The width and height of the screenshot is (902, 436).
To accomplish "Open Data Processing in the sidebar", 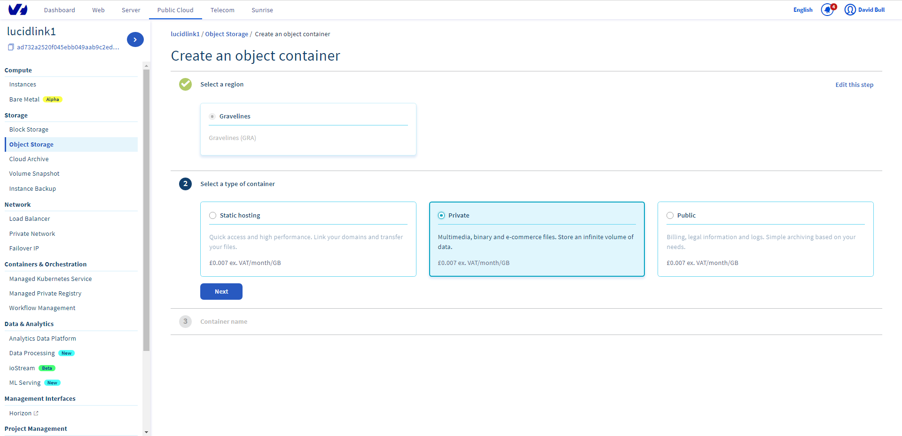I will click(32, 353).
